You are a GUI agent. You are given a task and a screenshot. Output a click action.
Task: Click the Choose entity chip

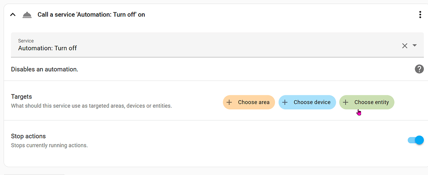tap(366, 102)
